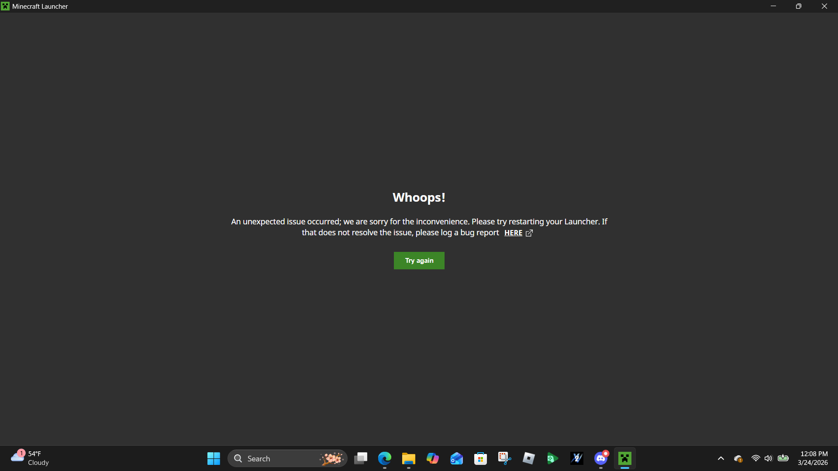Launch Microsoft Edge from the taskbar

385,458
